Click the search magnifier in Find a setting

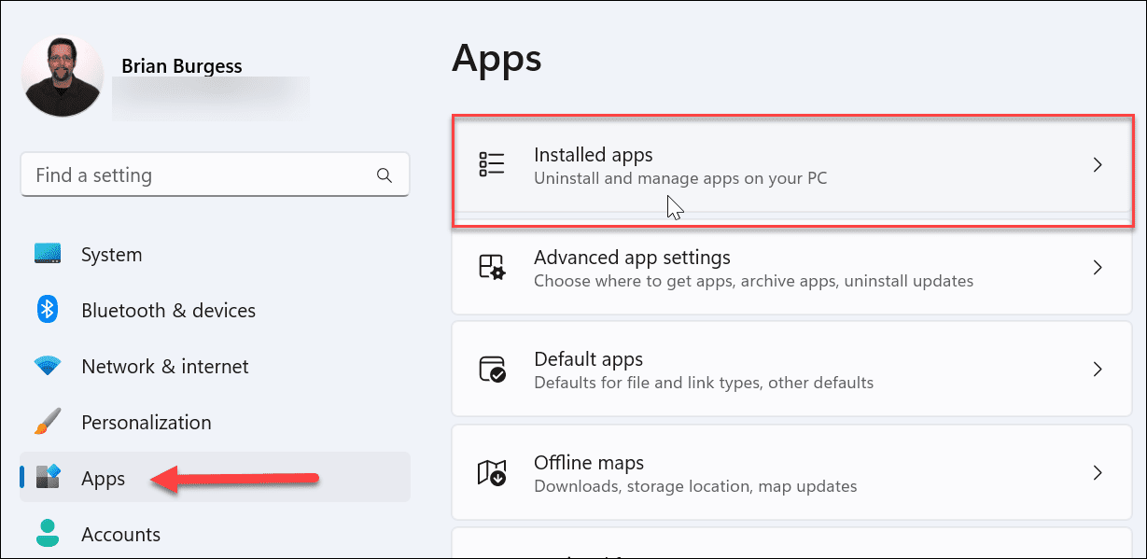click(x=385, y=175)
